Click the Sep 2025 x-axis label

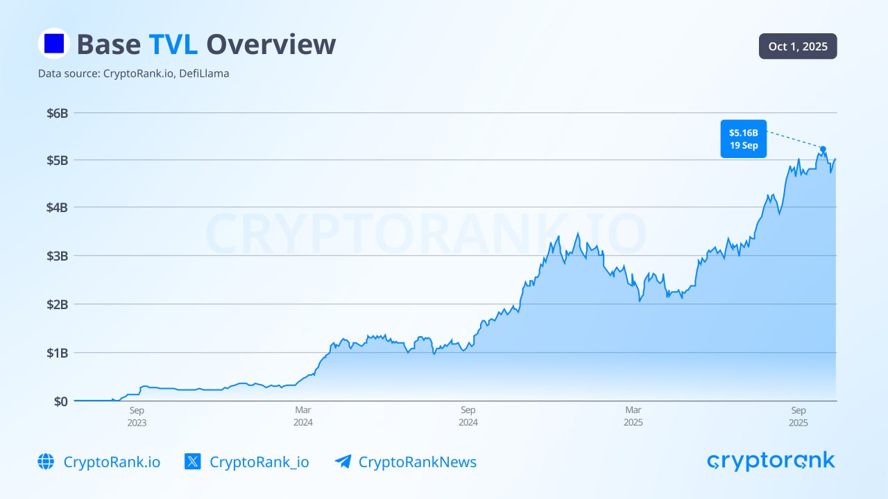[x=798, y=416]
